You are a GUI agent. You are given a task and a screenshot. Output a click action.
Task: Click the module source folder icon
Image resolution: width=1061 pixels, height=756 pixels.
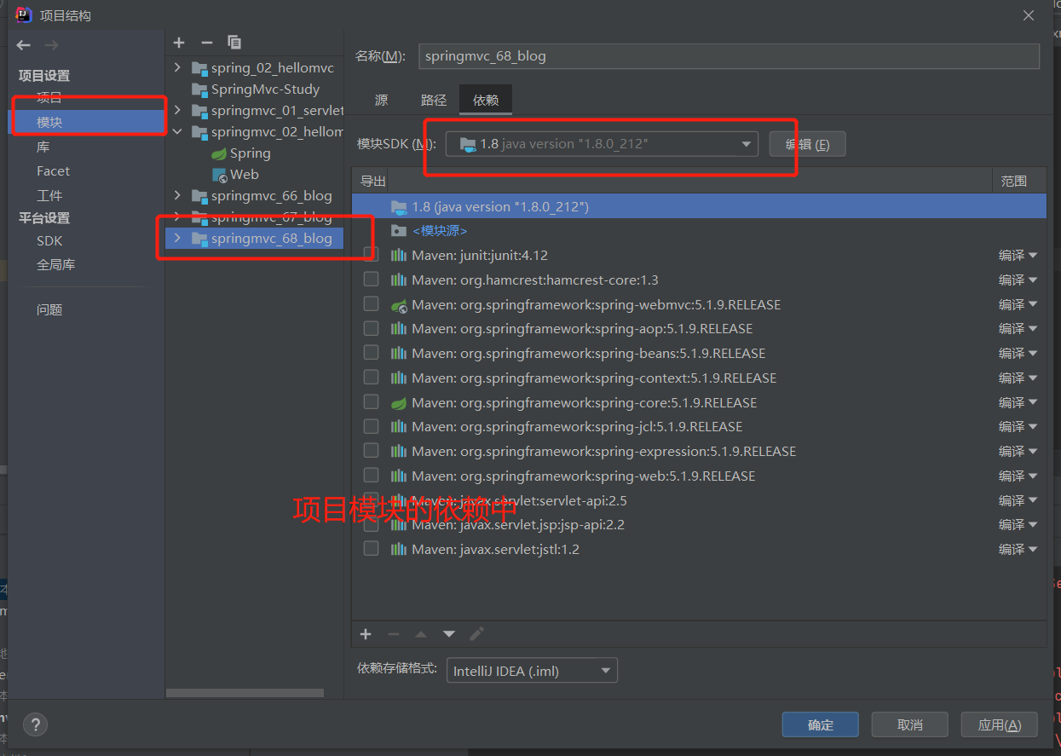click(x=399, y=231)
